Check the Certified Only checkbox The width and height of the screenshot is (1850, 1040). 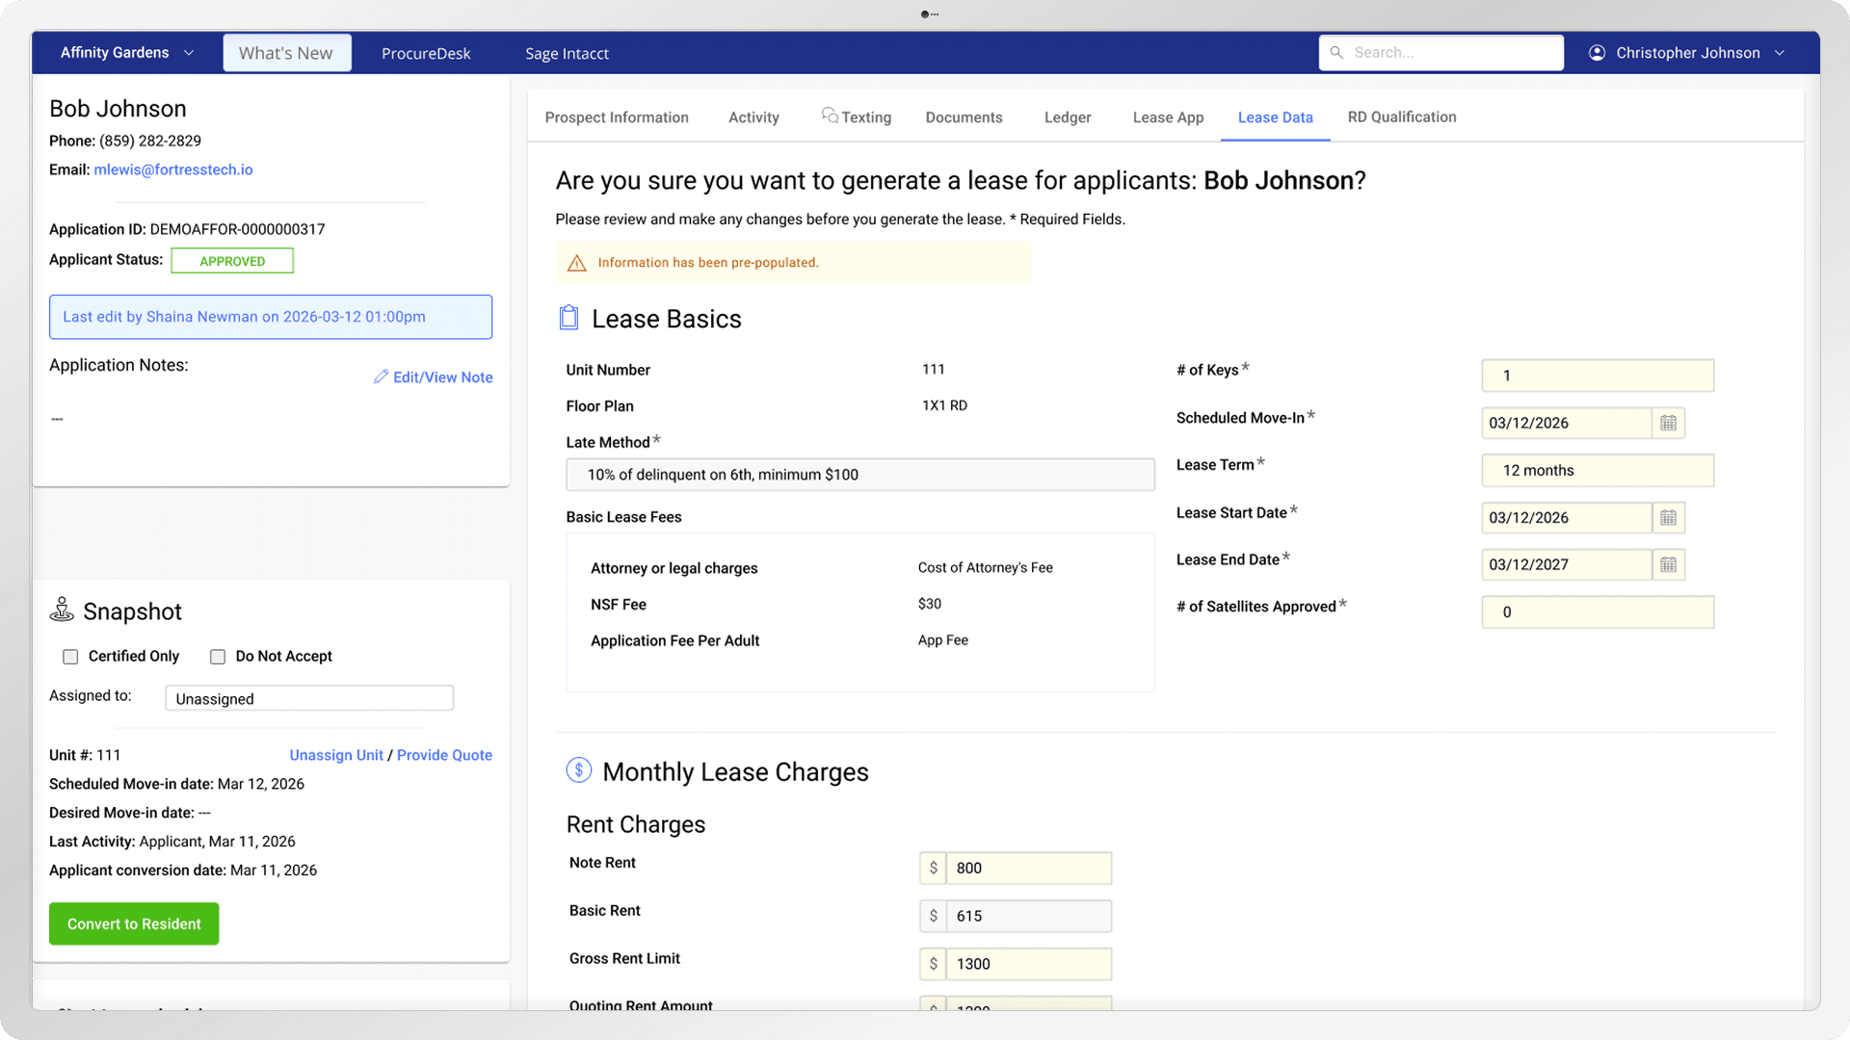(x=70, y=657)
